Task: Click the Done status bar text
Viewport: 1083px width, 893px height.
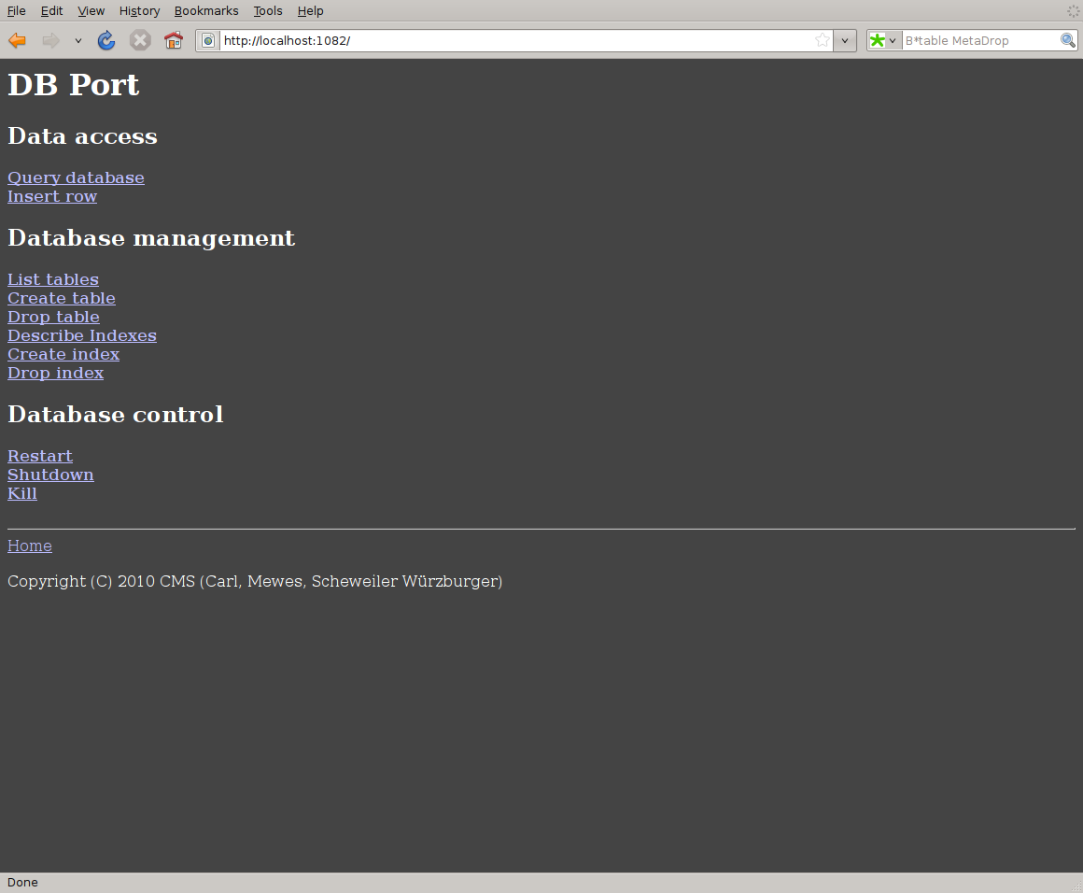Action: coord(22,883)
